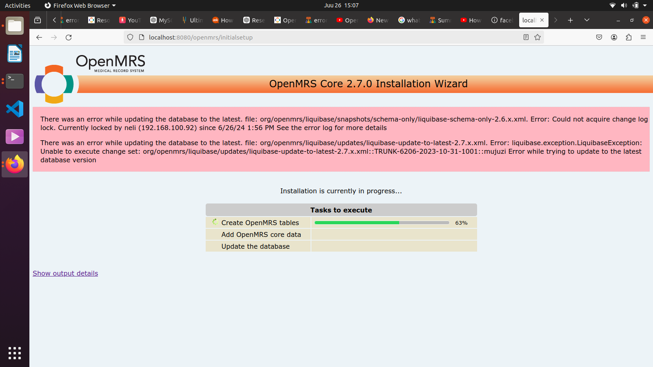
Task: Click the Firefox icon in the dock
Action: pos(15,164)
